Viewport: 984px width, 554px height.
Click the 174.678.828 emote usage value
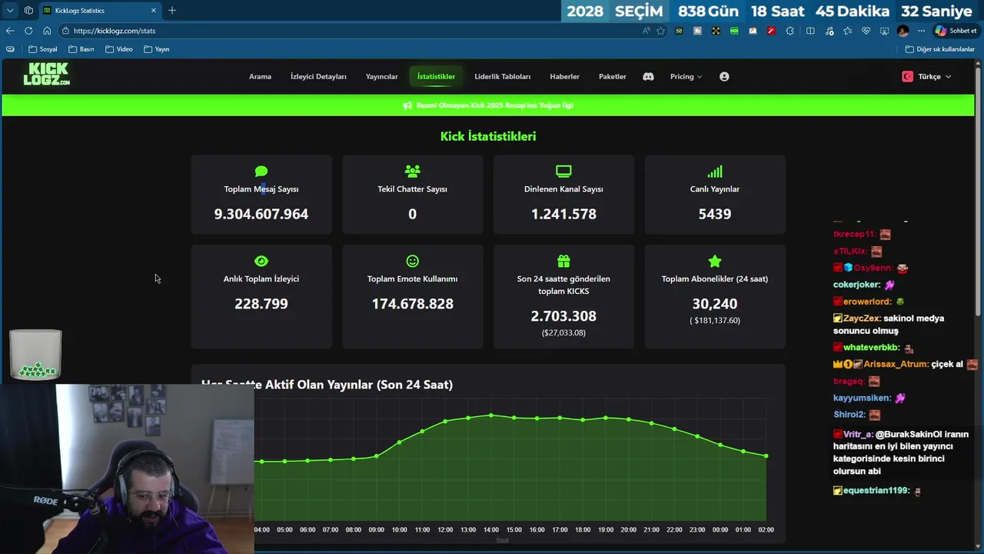click(412, 304)
